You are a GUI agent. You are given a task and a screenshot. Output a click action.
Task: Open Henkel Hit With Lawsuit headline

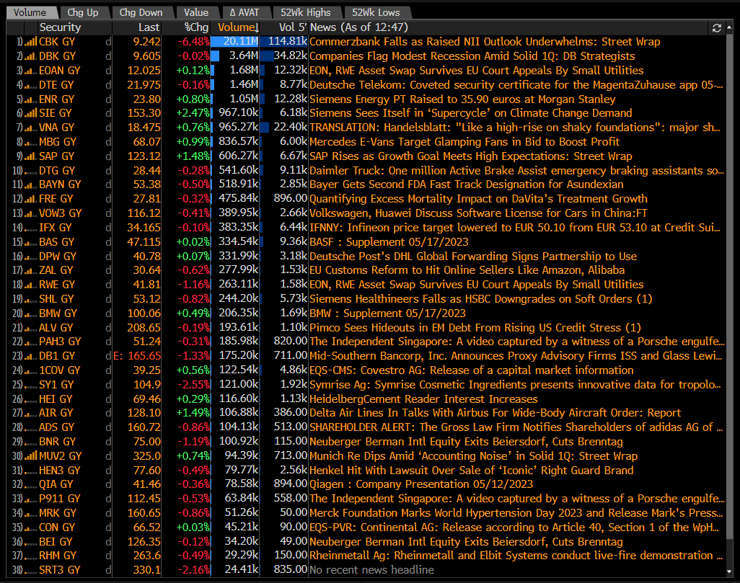pyautogui.click(x=472, y=471)
